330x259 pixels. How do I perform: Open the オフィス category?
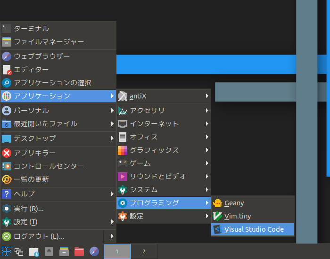[164, 137]
